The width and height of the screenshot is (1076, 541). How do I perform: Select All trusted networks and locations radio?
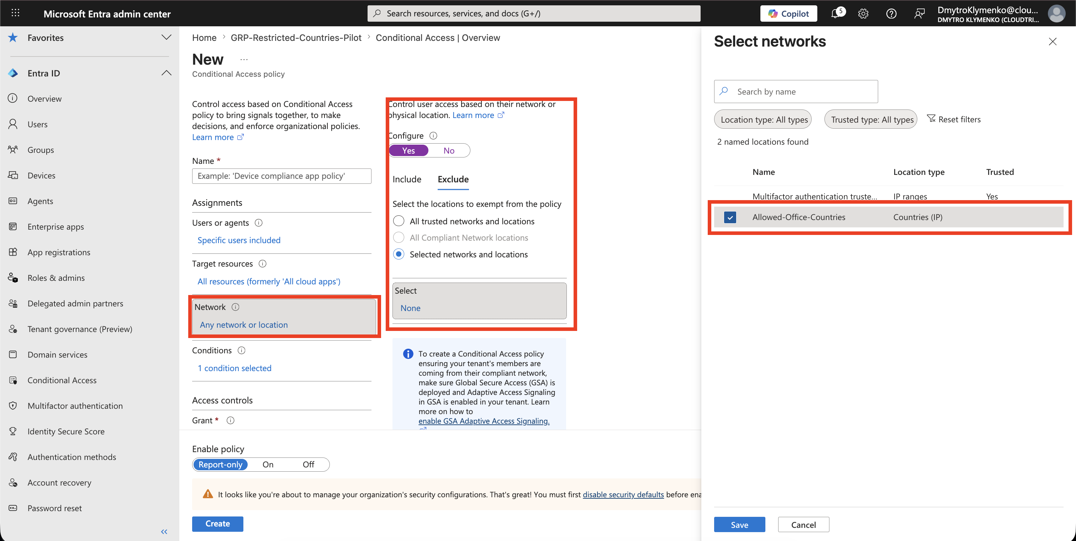coord(399,221)
